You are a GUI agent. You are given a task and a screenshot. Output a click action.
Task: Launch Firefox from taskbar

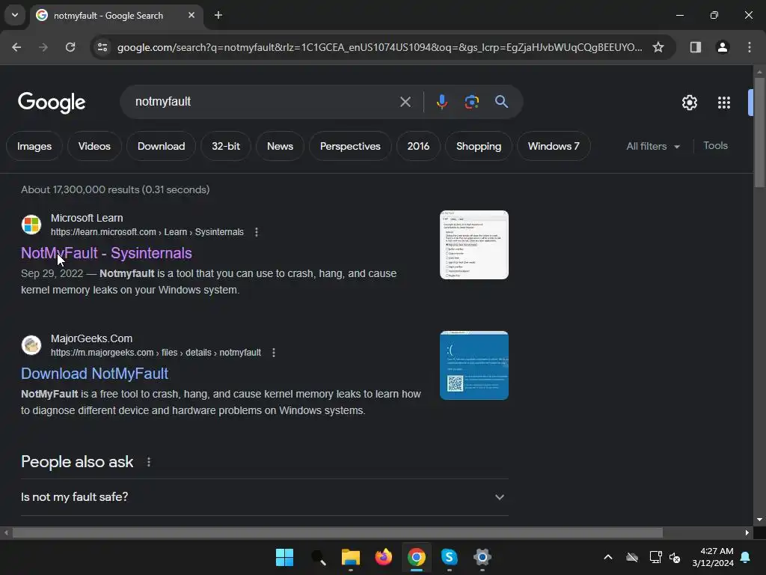(384, 557)
